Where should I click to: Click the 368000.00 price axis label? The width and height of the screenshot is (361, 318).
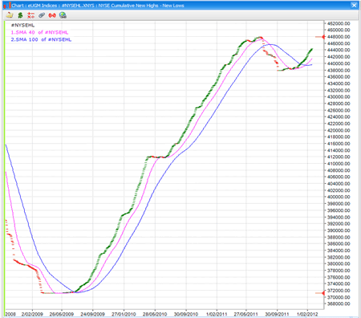click(x=339, y=304)
